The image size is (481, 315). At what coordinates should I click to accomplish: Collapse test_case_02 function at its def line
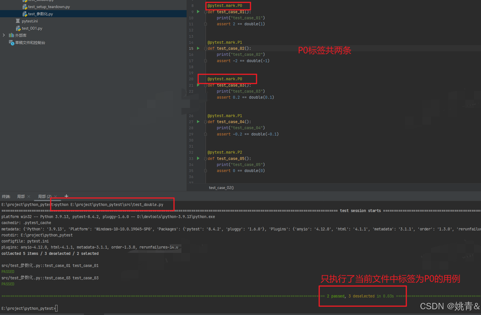[x=206, y=49]
